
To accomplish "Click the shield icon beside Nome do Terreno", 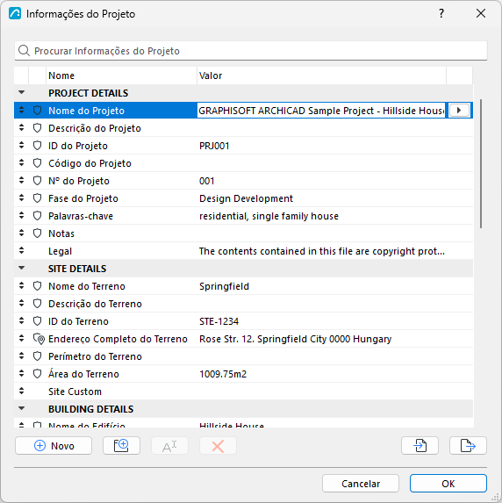I will [38, 286].
